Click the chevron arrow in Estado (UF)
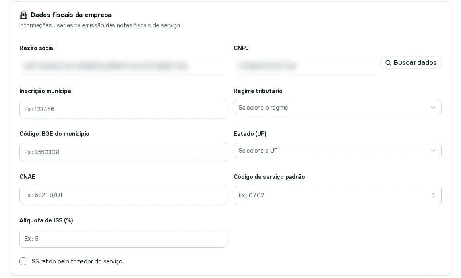 pyautogui.click(x=433, y=151)
